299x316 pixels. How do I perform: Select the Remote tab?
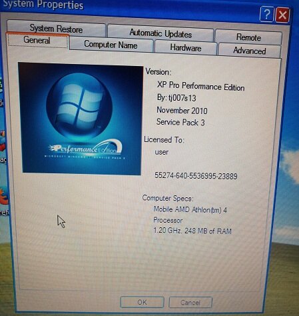coord(248,37)
